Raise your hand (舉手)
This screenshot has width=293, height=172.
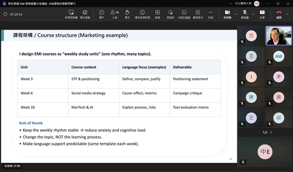(x=127, y=13)
